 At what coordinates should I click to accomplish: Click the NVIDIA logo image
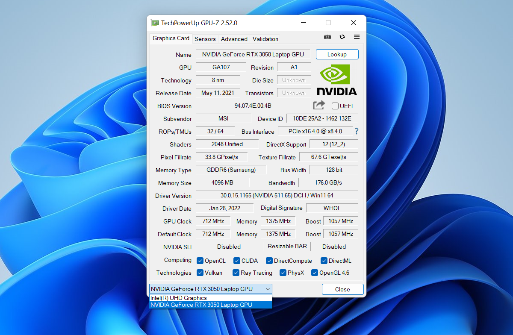(x=337, y=79)
